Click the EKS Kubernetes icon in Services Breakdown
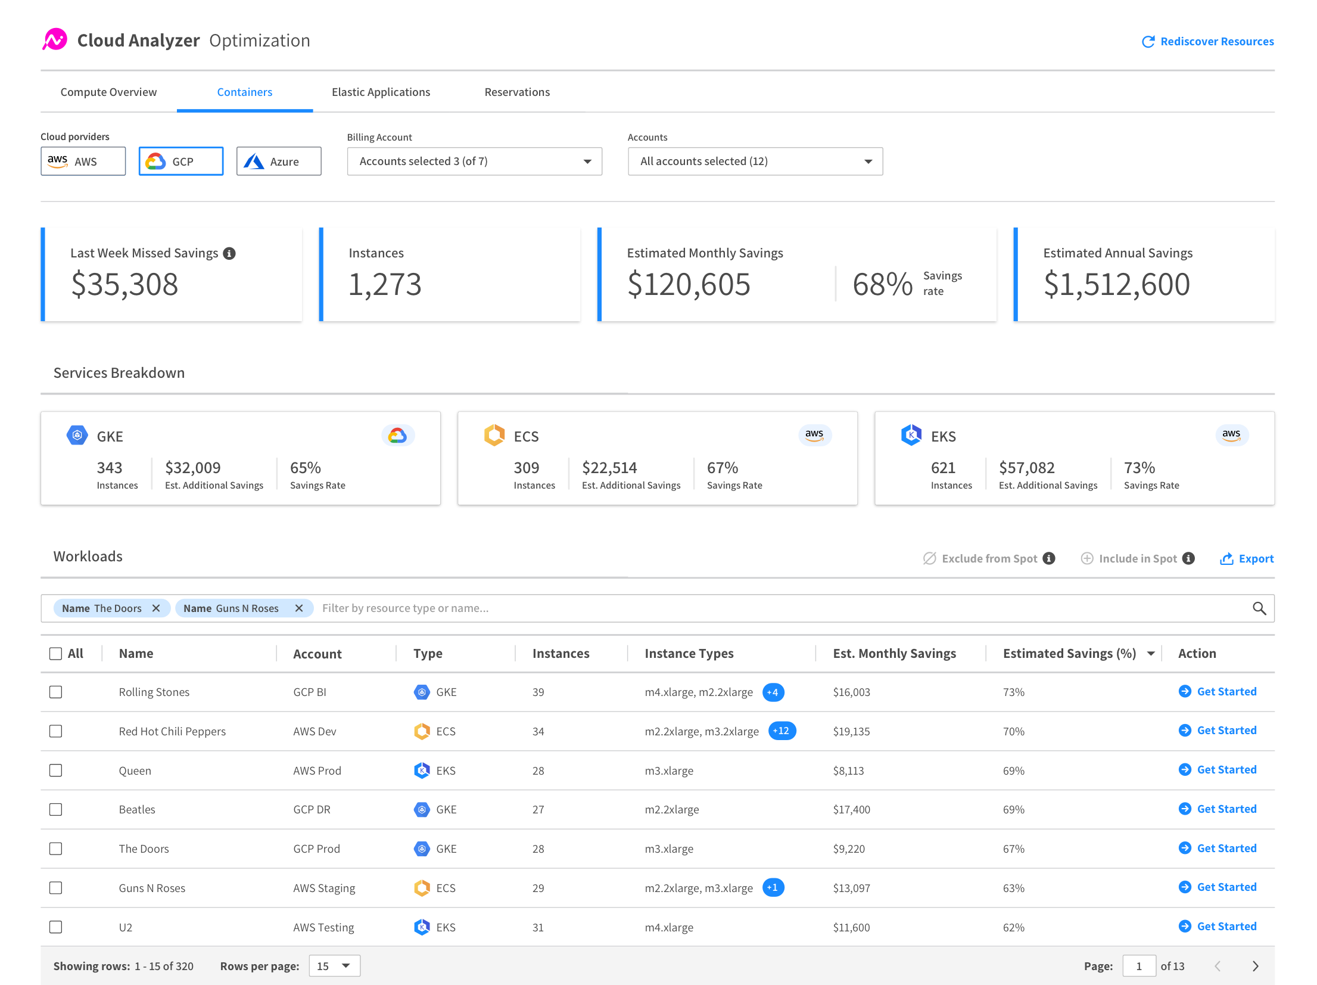This screenshot has width=1317, height=985. point(911,435)
